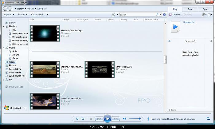Open the Unsaved list title link
This screenshot has height=129, width=215.
[189, 22]
